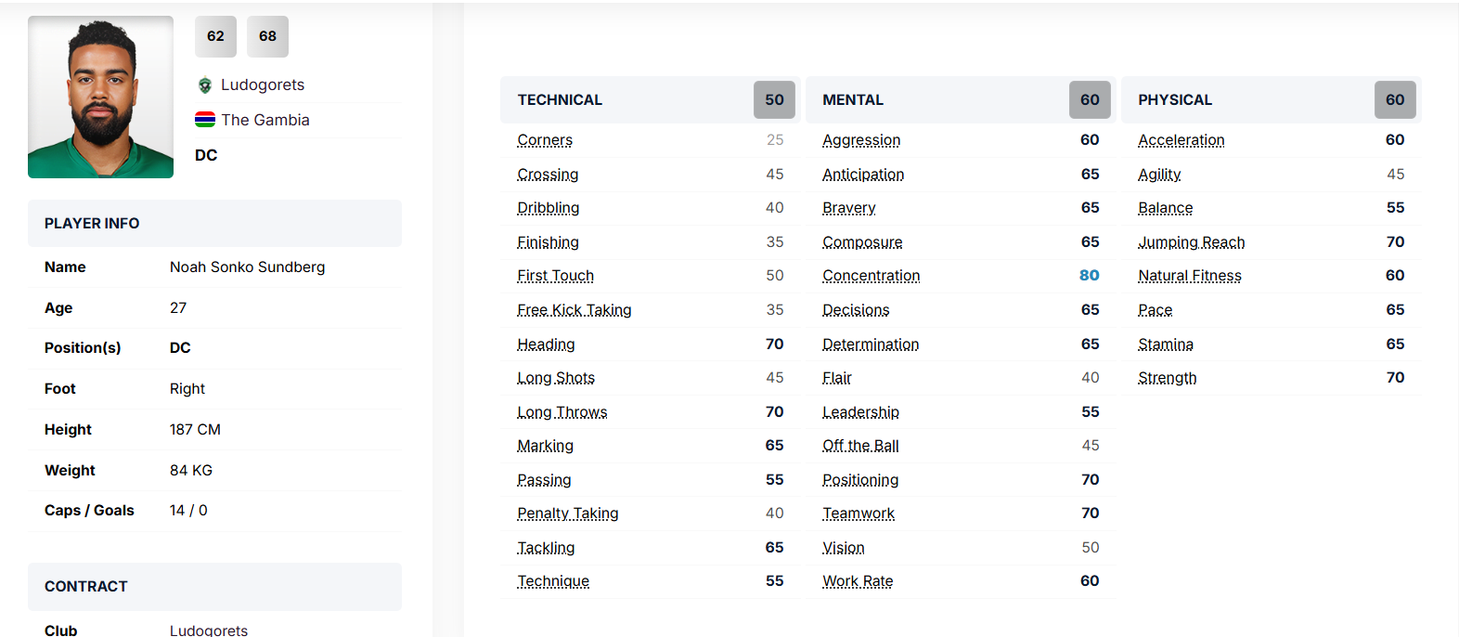Click the Ludogorets club crest icon

(205, 85)
